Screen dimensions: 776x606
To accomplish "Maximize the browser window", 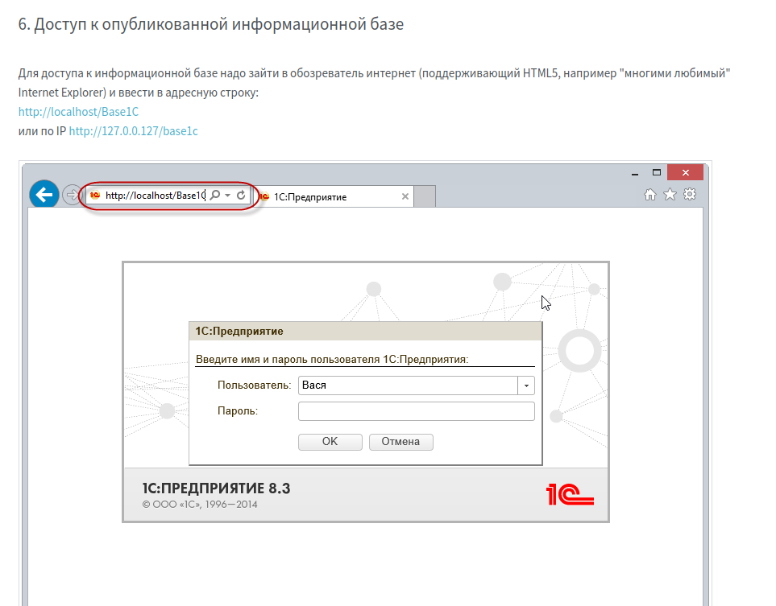I will click(x=657, y=172).
